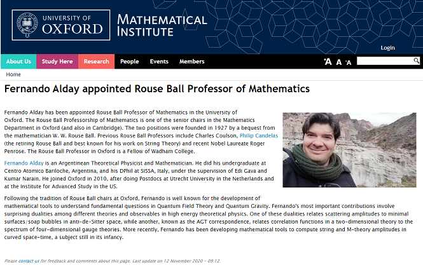Navigate to the Events page
423x265 pixels.
coord(159,62)
